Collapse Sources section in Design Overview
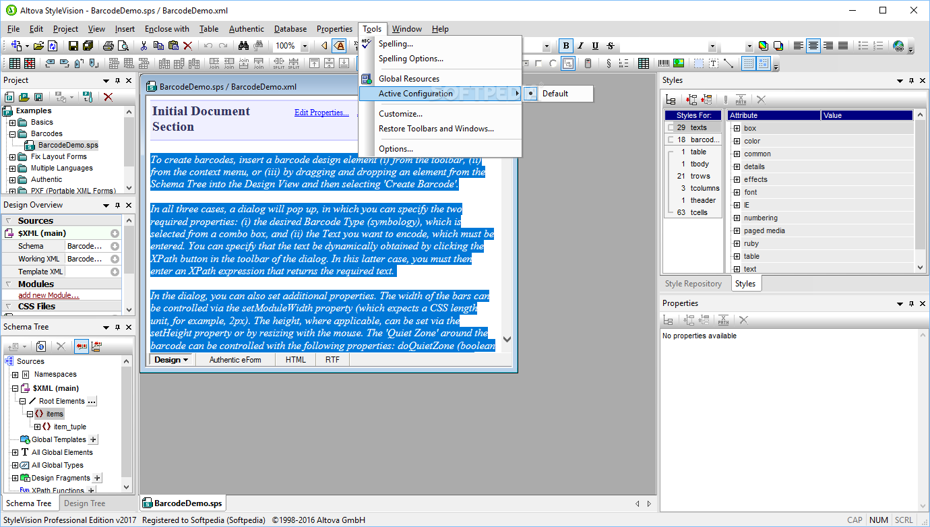 [8, 220]
